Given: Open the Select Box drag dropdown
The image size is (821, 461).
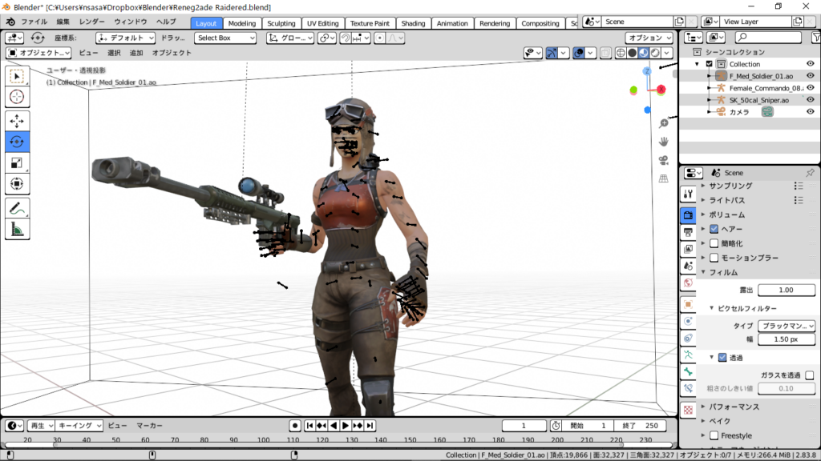Looking at the screenshot, I should click(x=225, y=38).
